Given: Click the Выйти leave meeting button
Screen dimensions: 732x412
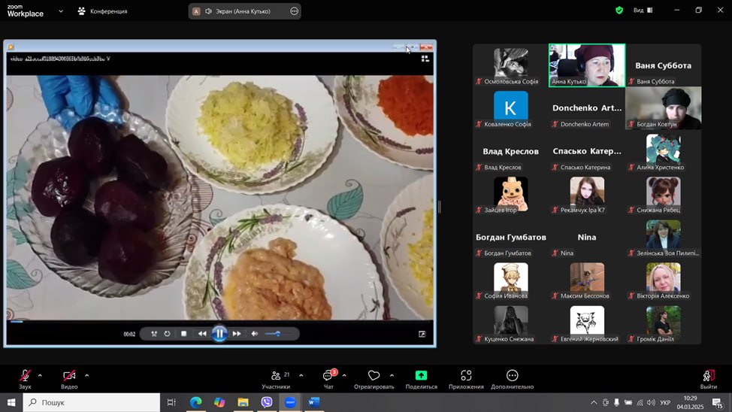Looking at the screenshot, I should (708, 376).
